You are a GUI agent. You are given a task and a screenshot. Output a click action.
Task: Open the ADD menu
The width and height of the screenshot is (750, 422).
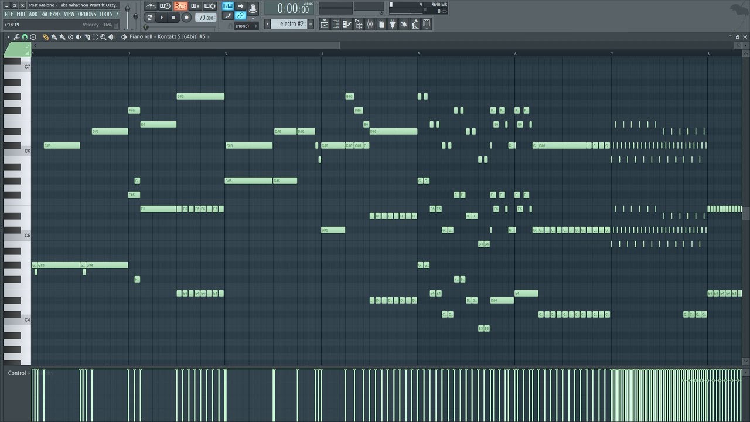click(x=33, y=14)
